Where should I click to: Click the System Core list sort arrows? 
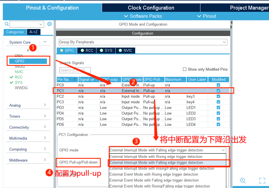(28, 51)
